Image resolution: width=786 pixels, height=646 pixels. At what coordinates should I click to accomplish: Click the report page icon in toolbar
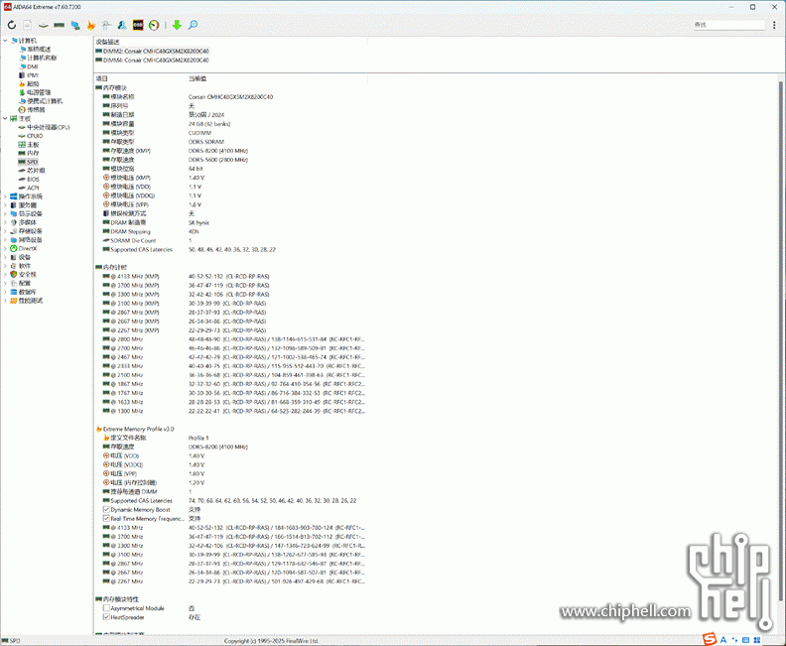point(27,25)
